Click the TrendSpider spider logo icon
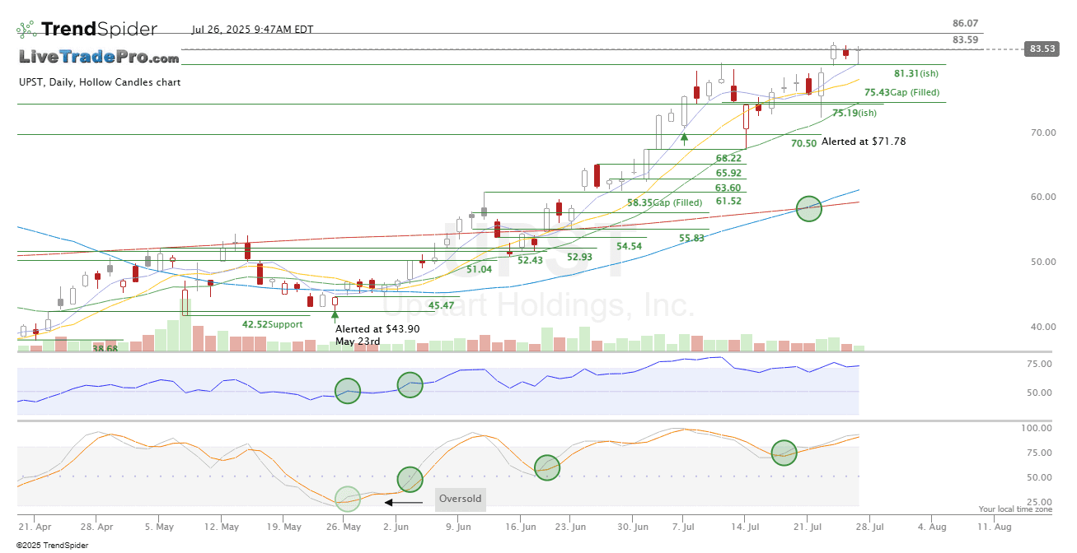The width and height of the screenshot is (1077, 553). (26, 30)
